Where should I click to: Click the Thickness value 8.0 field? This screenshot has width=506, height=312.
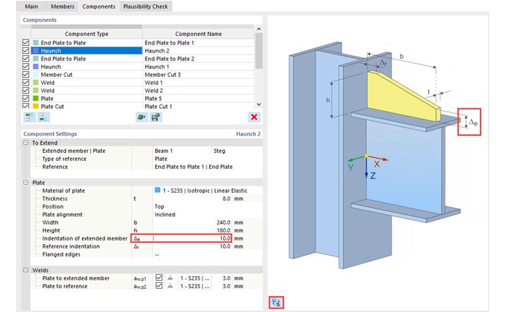tap(192, 198)
